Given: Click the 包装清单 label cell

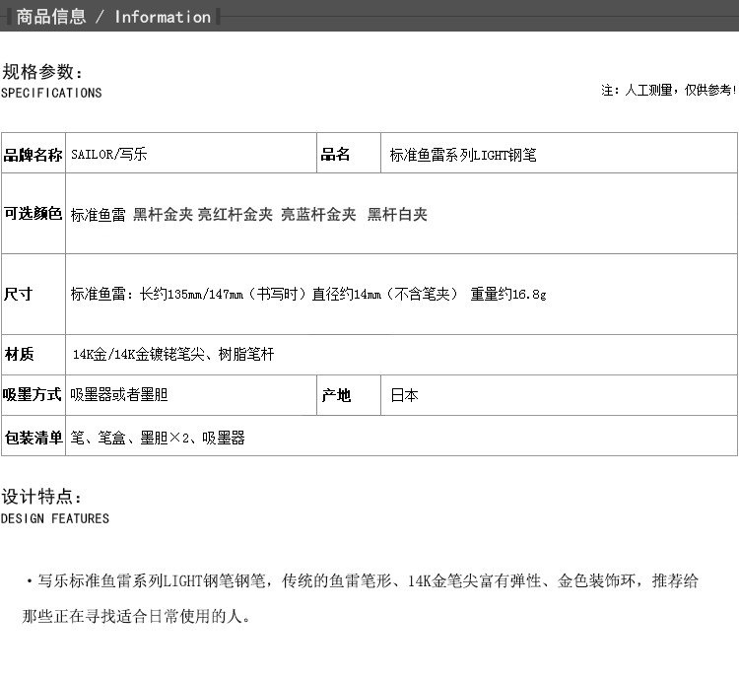Looking at the screenshot, I should 33,437.
